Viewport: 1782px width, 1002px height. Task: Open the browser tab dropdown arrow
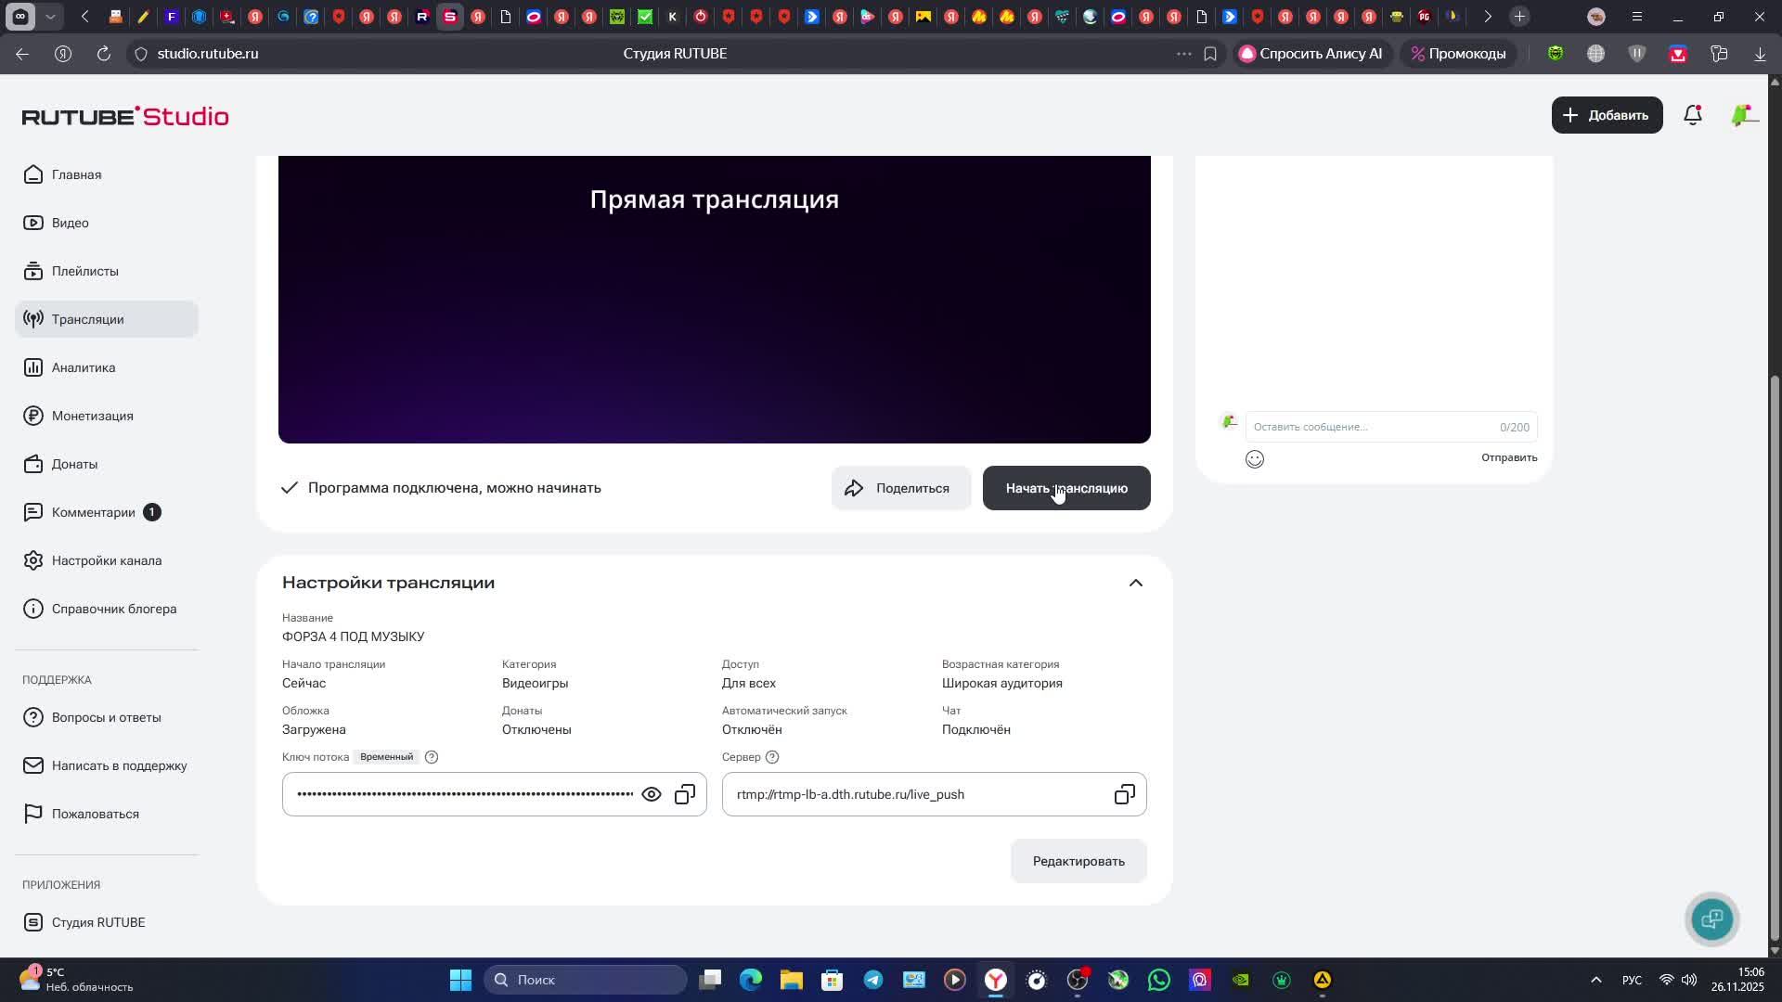51,16
